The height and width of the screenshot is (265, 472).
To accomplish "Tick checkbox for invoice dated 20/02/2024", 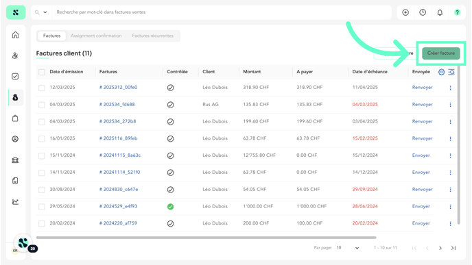I will point(42,223).
